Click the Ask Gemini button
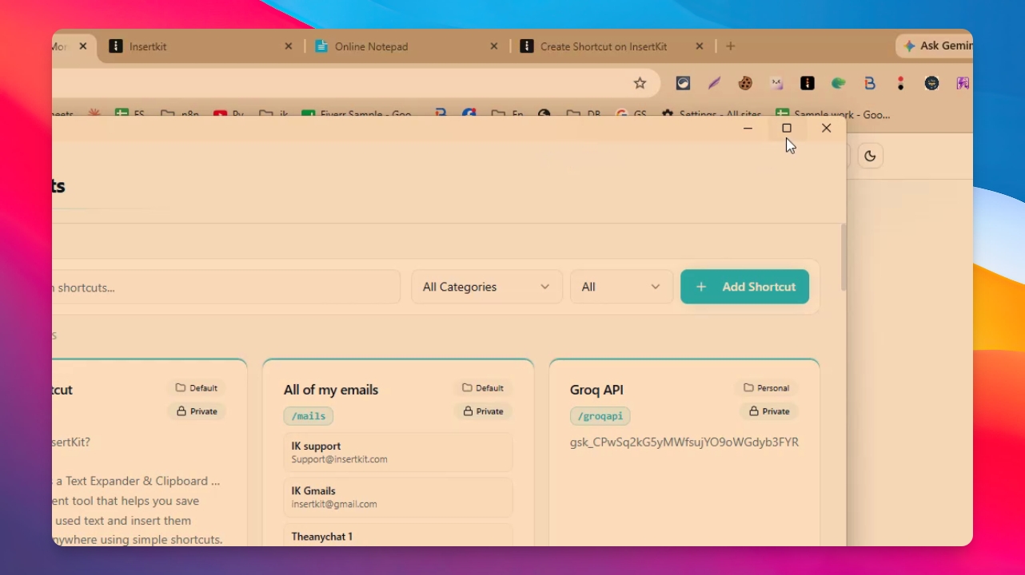This screenshot has width=1025, height=575. point(935,46)
